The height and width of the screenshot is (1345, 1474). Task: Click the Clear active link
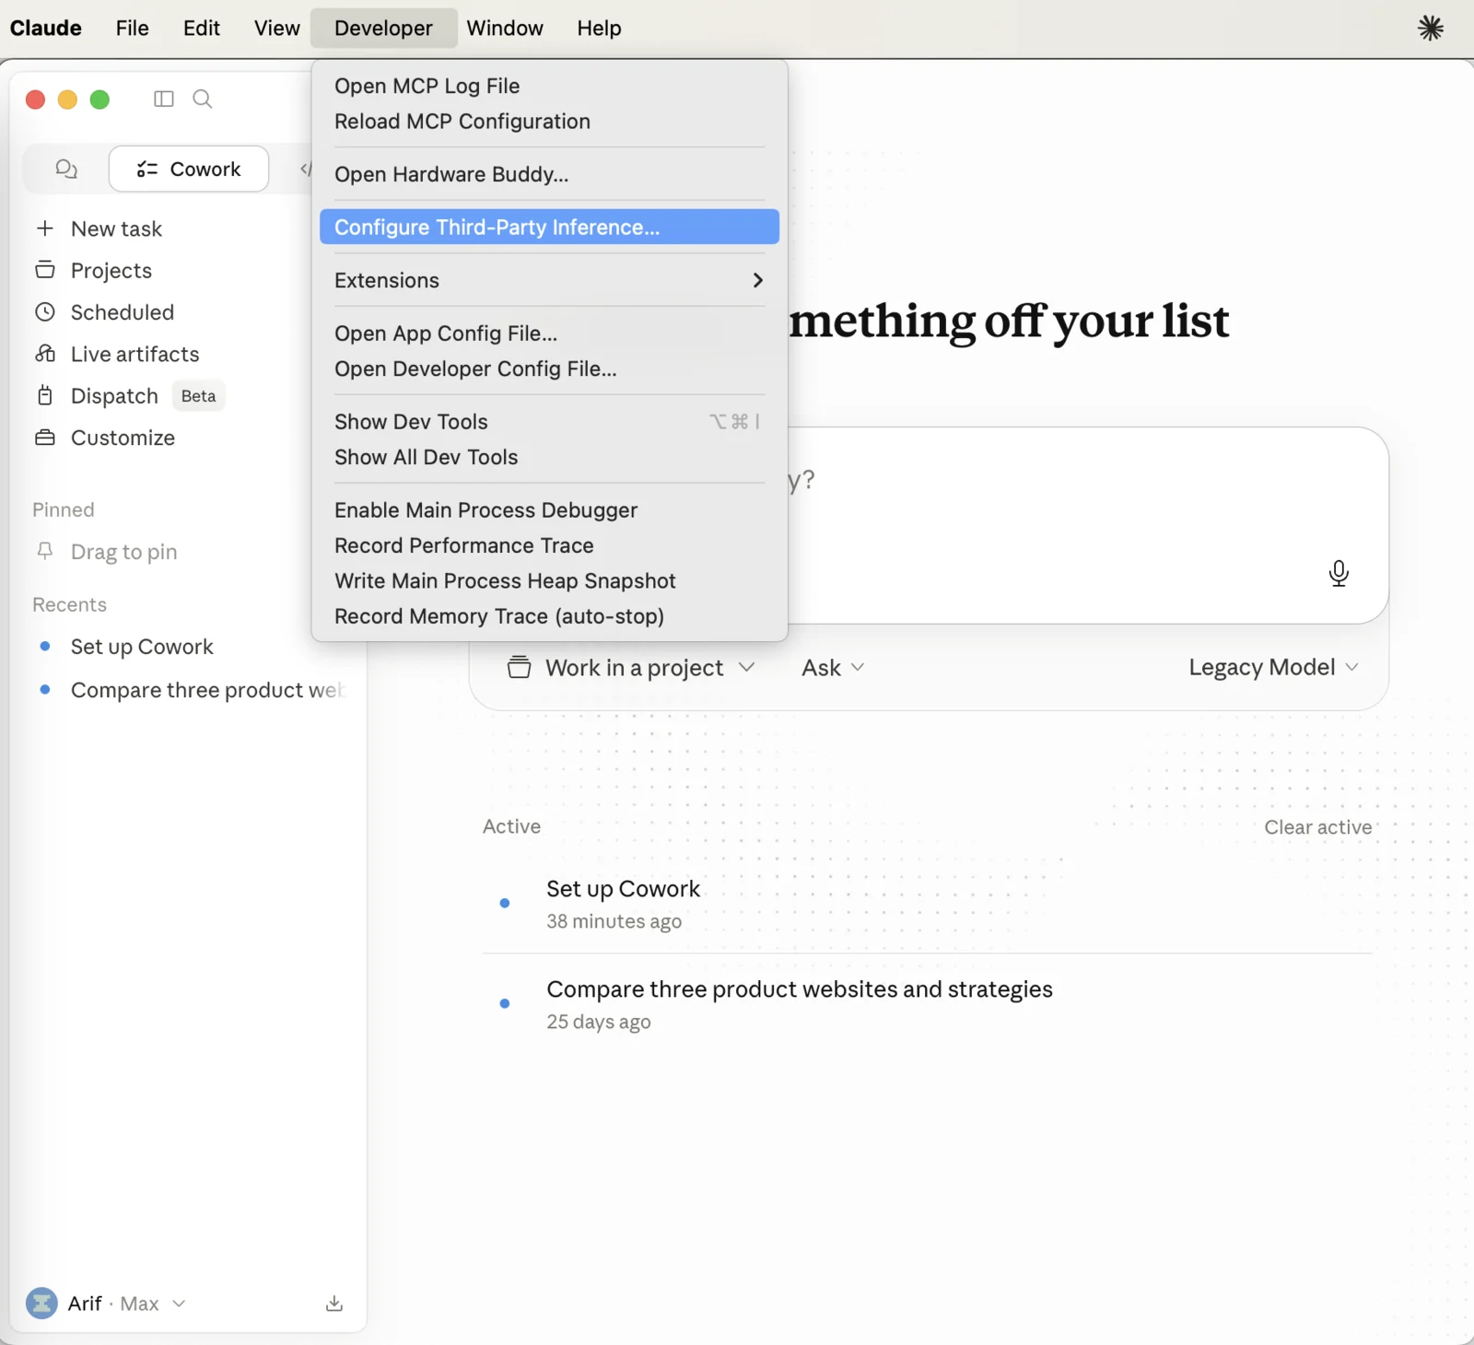click(1317, 827)
